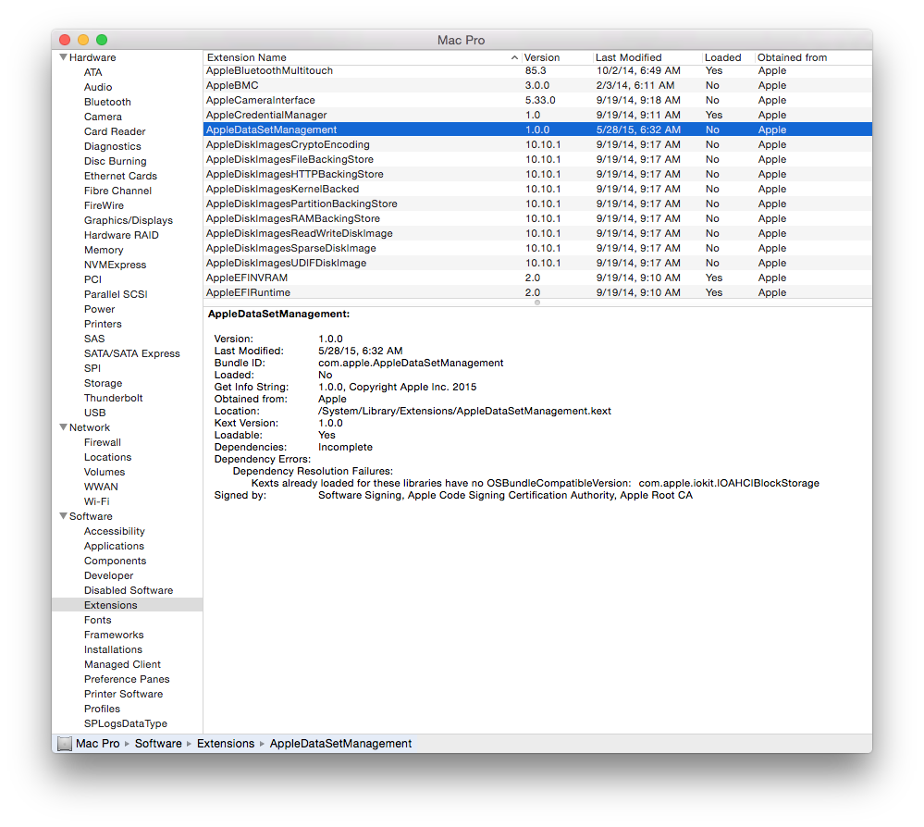Click AppleDataSetManagement in the path bar
Viewport: 924px width, 827px height.
pyautogui.click(x=340, y=744)
